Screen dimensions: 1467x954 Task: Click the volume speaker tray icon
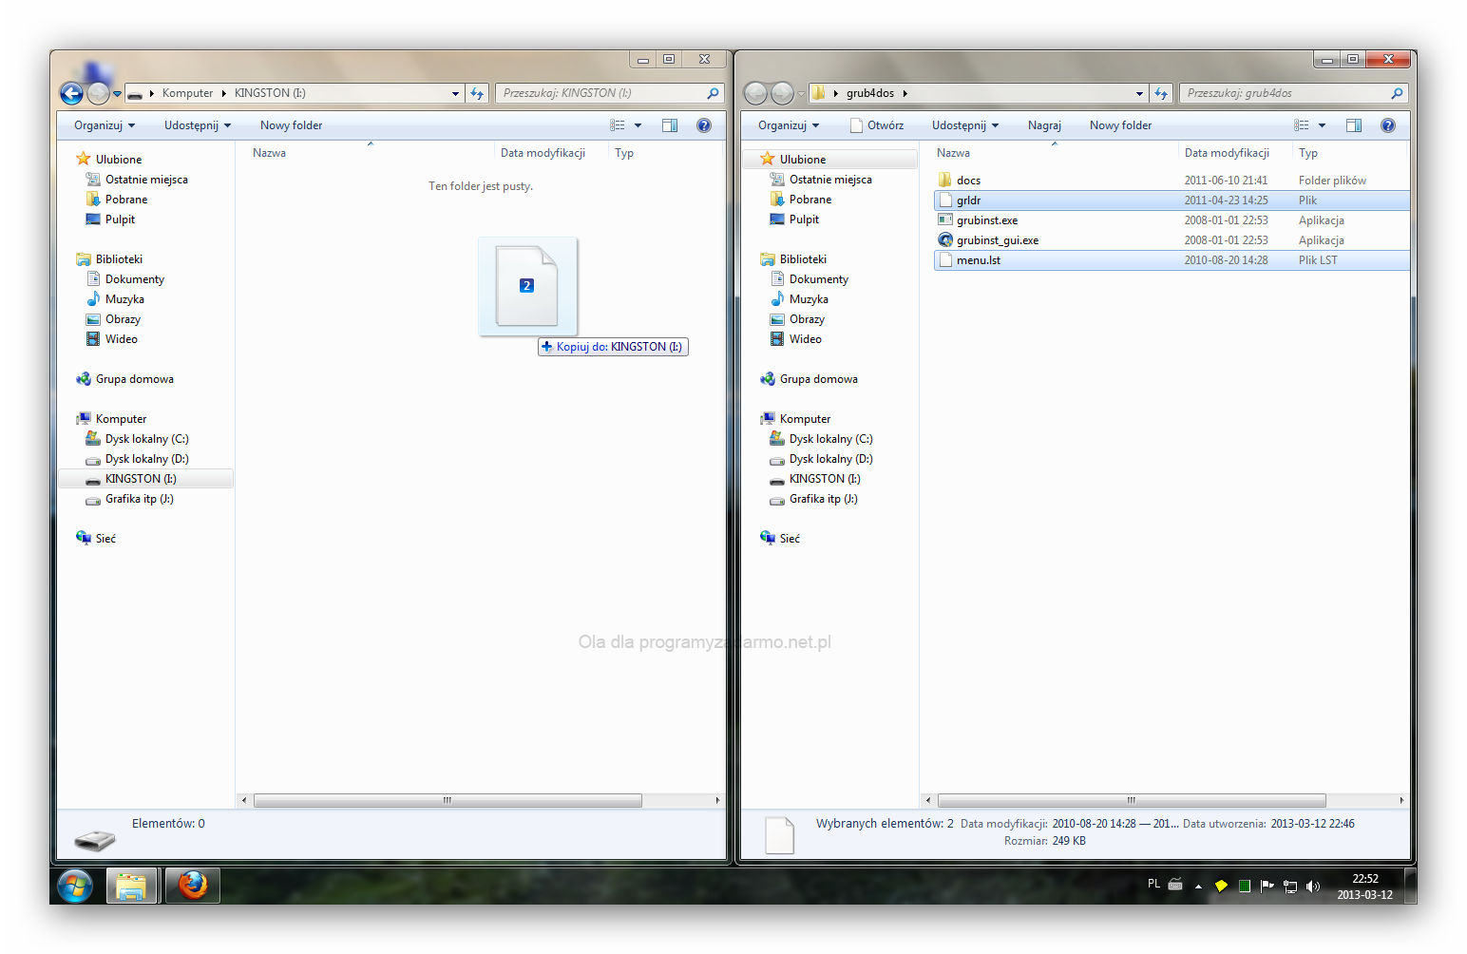[1313, 886]
